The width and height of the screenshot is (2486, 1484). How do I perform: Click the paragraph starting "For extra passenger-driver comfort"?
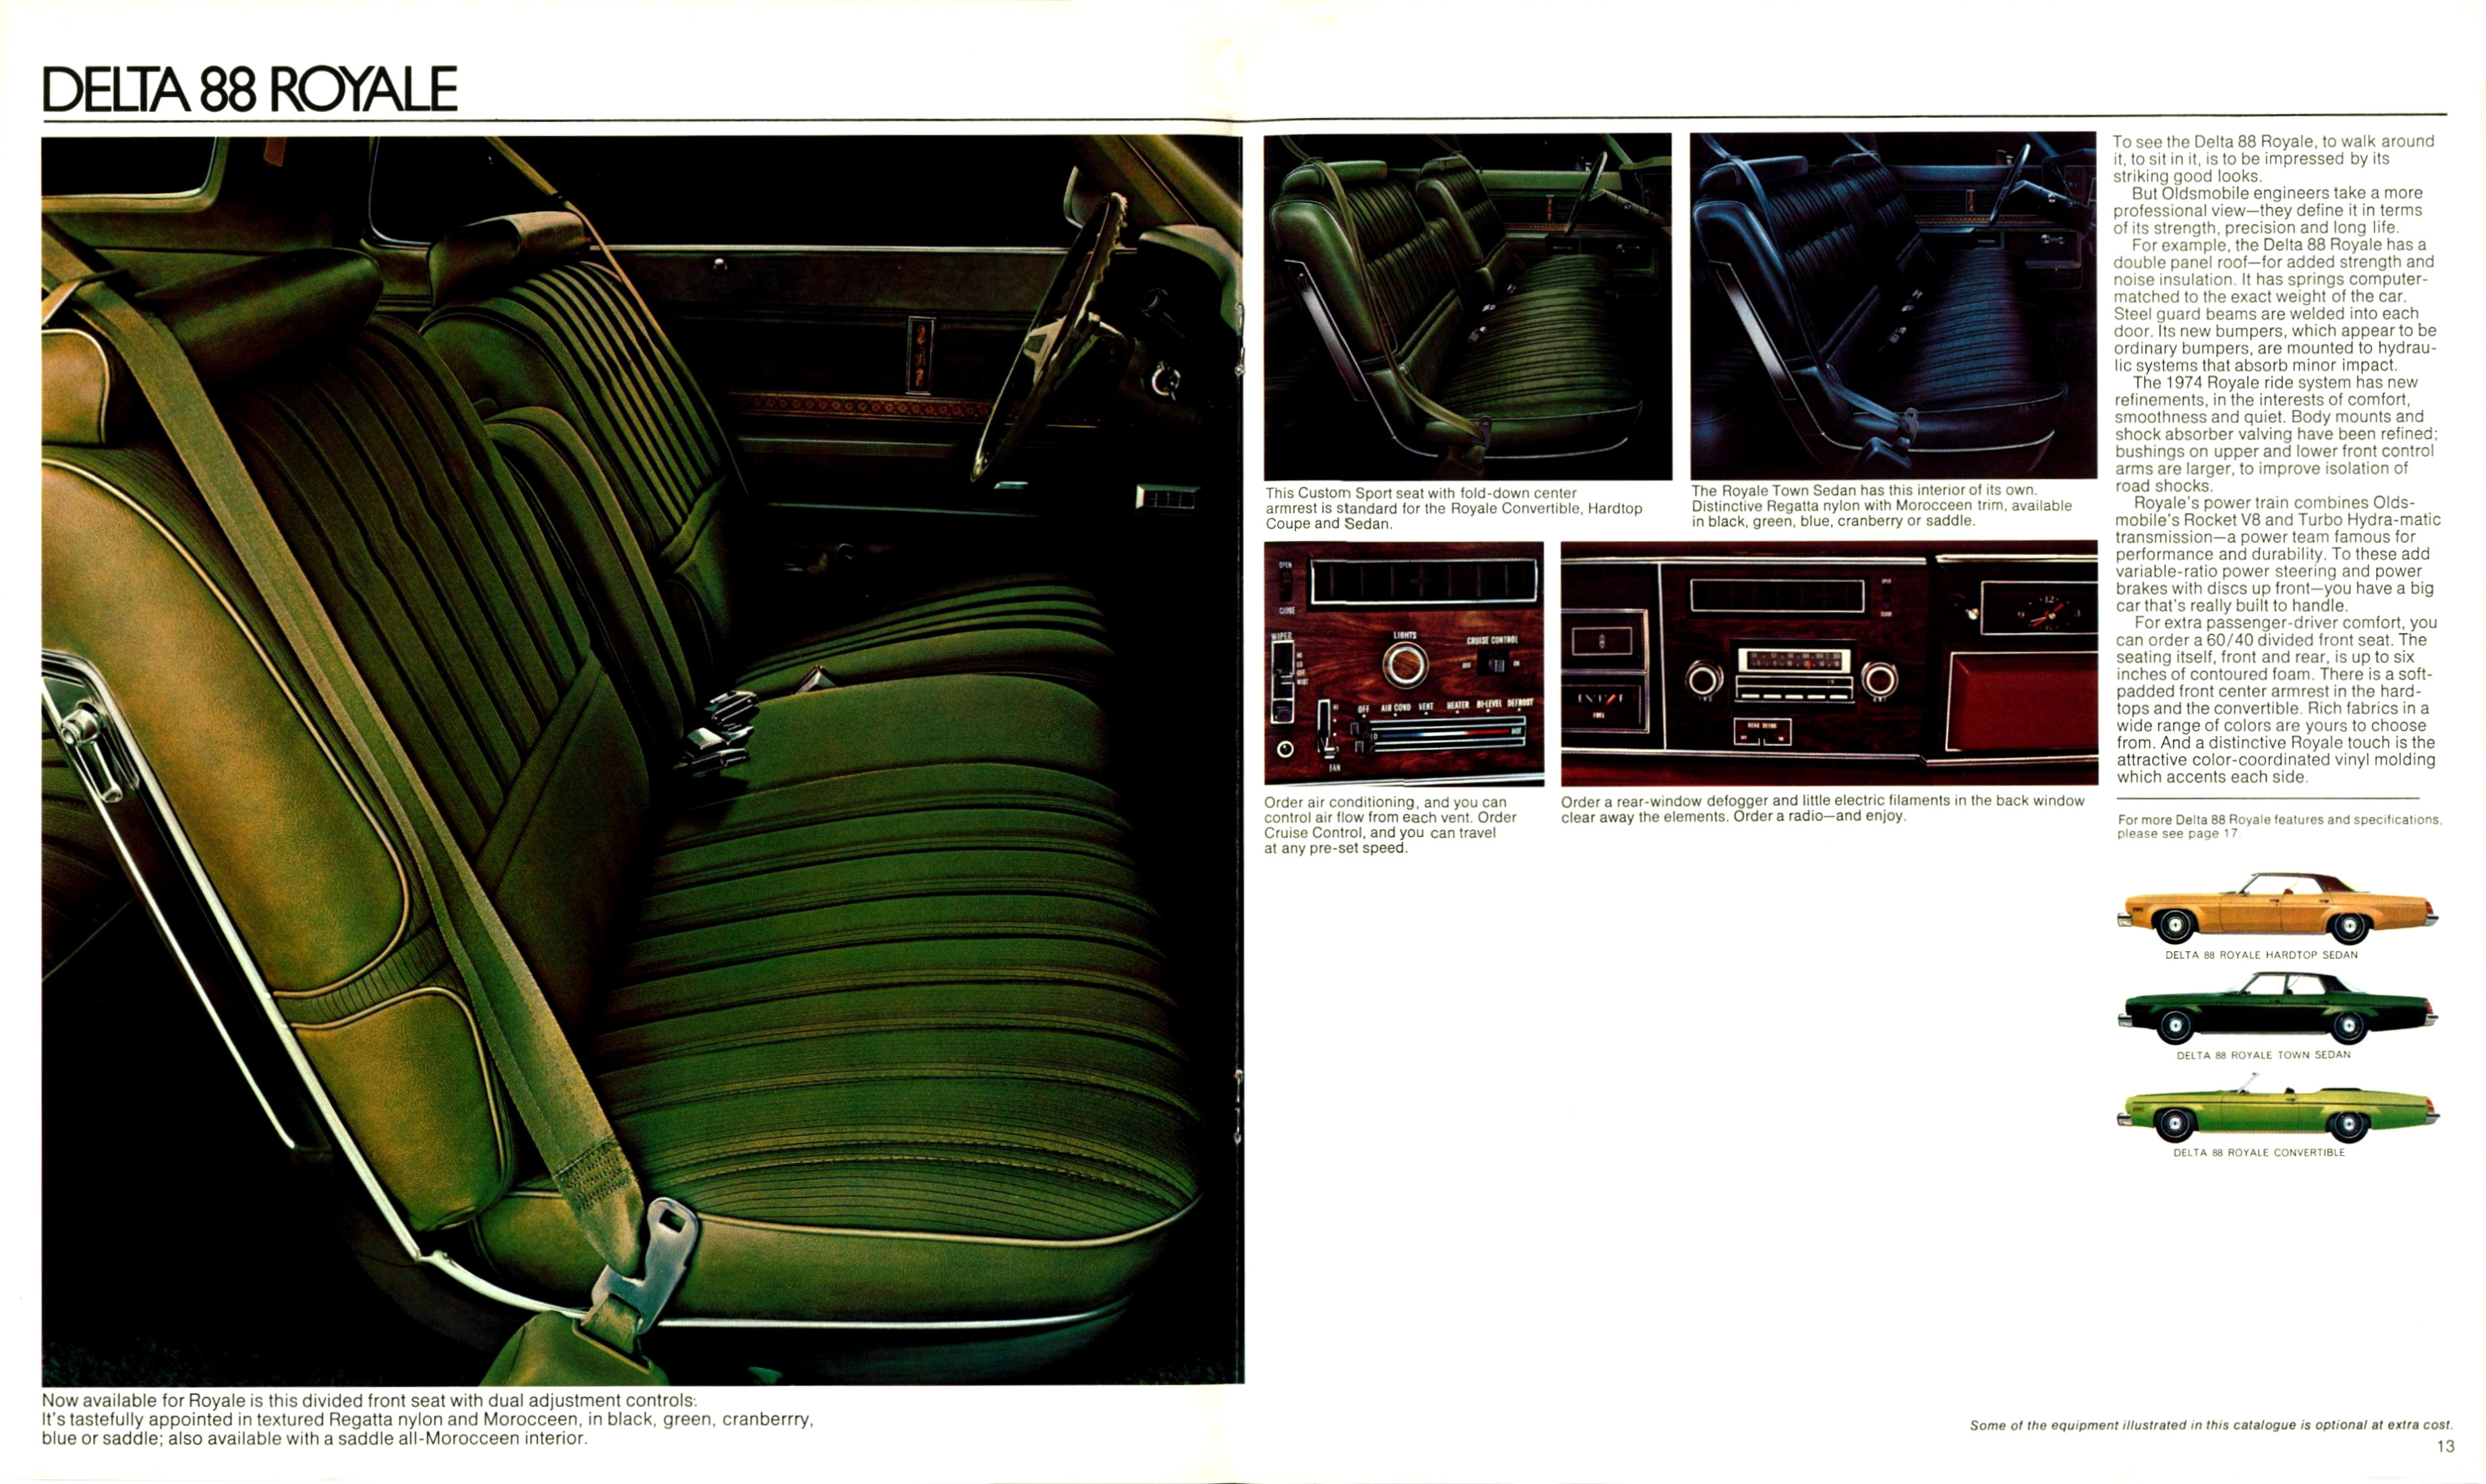click(2276, 700)
